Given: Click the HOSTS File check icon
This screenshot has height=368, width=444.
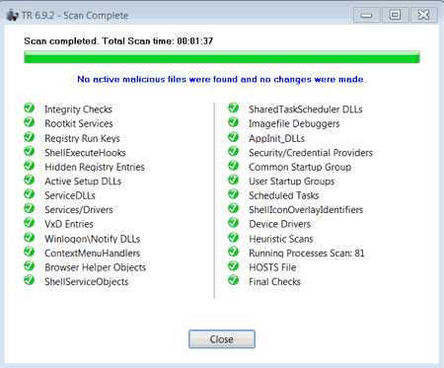Looking at the screenshot, I should click(234, 266).
